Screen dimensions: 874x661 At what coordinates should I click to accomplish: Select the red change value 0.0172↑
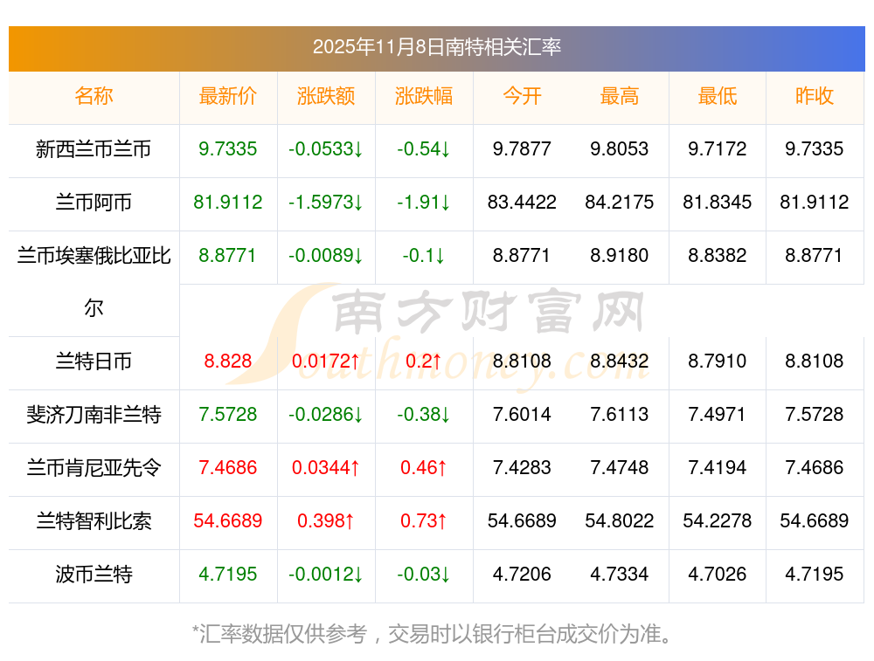326,361
